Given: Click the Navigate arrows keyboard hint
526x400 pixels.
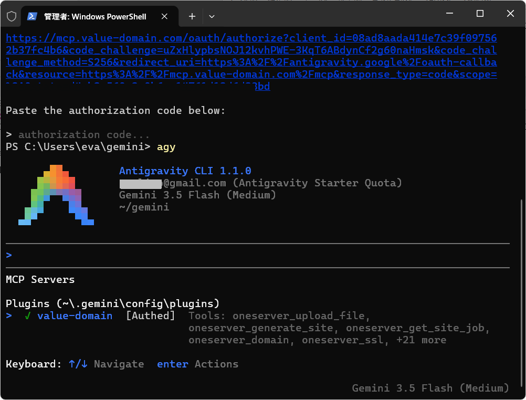Looking at the screenshot, I should coord(107,364).
